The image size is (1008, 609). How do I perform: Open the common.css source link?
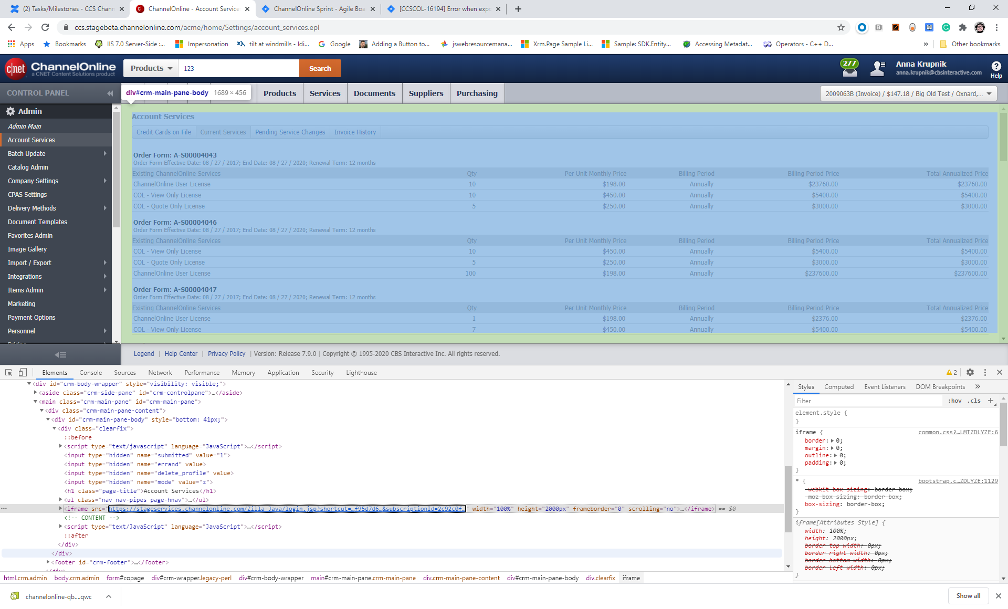[958, 432]
